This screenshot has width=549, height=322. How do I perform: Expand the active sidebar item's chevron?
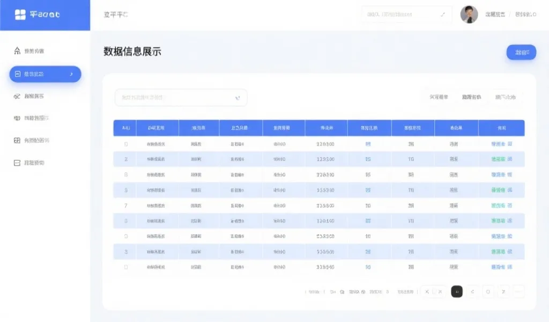pos(71,75)
